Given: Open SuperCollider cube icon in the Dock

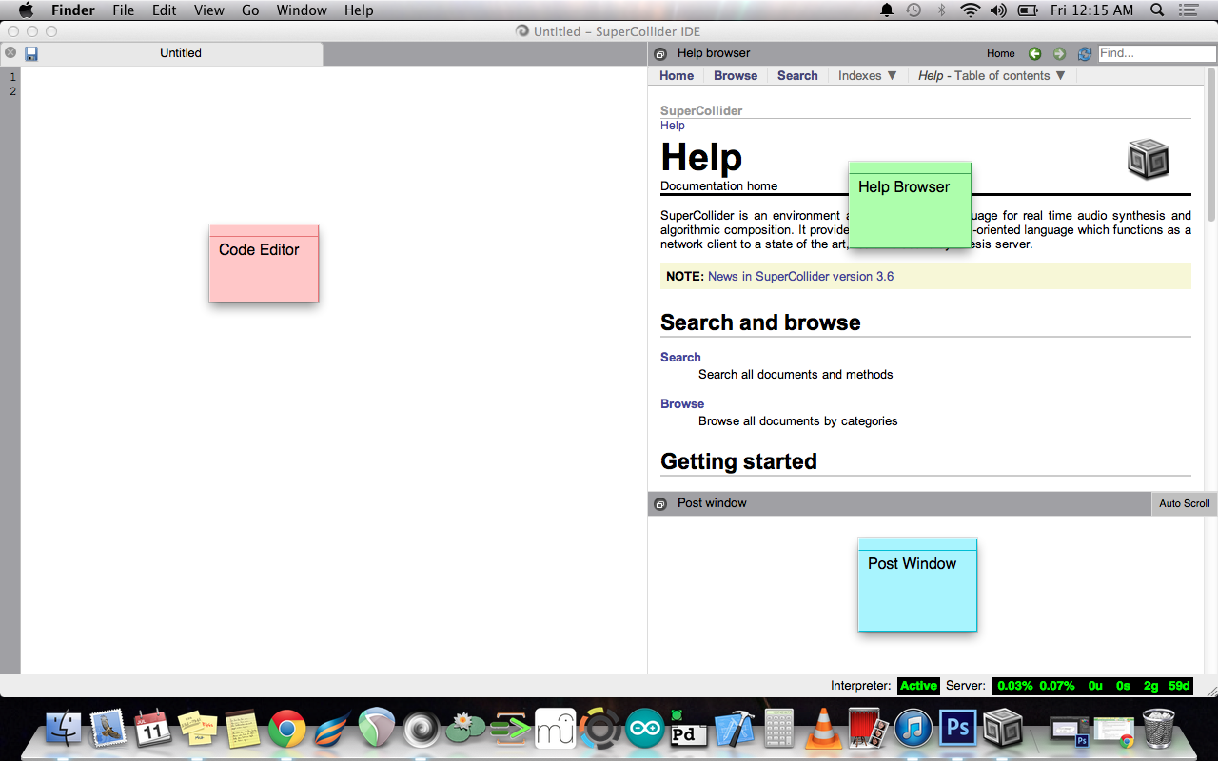Looking at the screenshot, I should [x=1003, y=729].
